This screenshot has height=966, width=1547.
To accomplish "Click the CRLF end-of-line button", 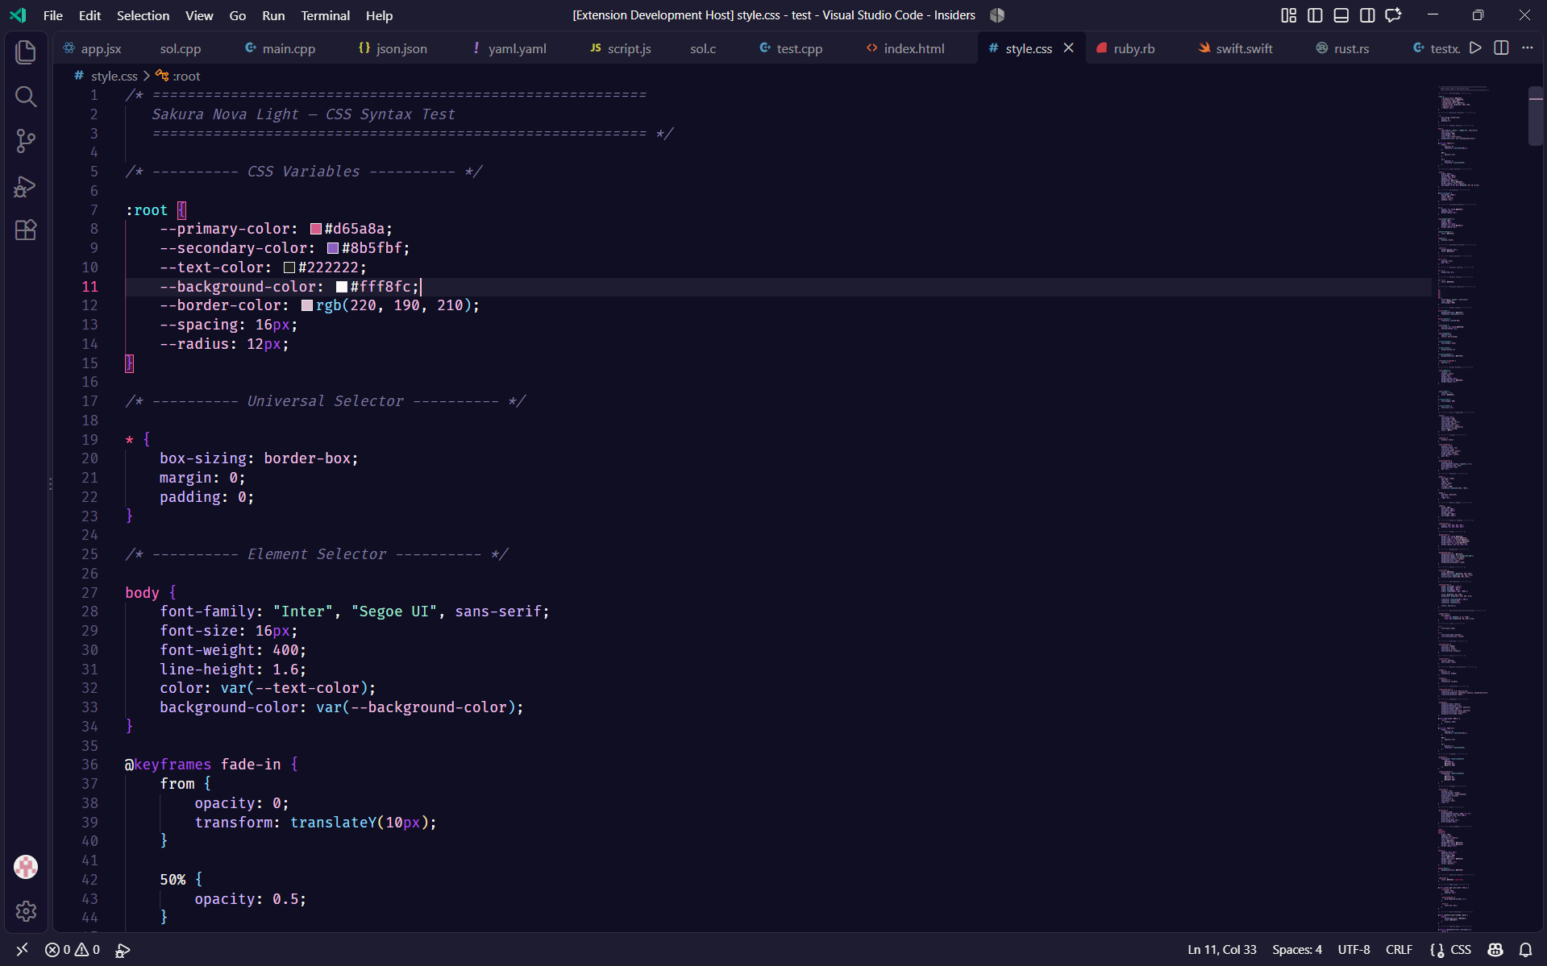I will [1399, 950].
